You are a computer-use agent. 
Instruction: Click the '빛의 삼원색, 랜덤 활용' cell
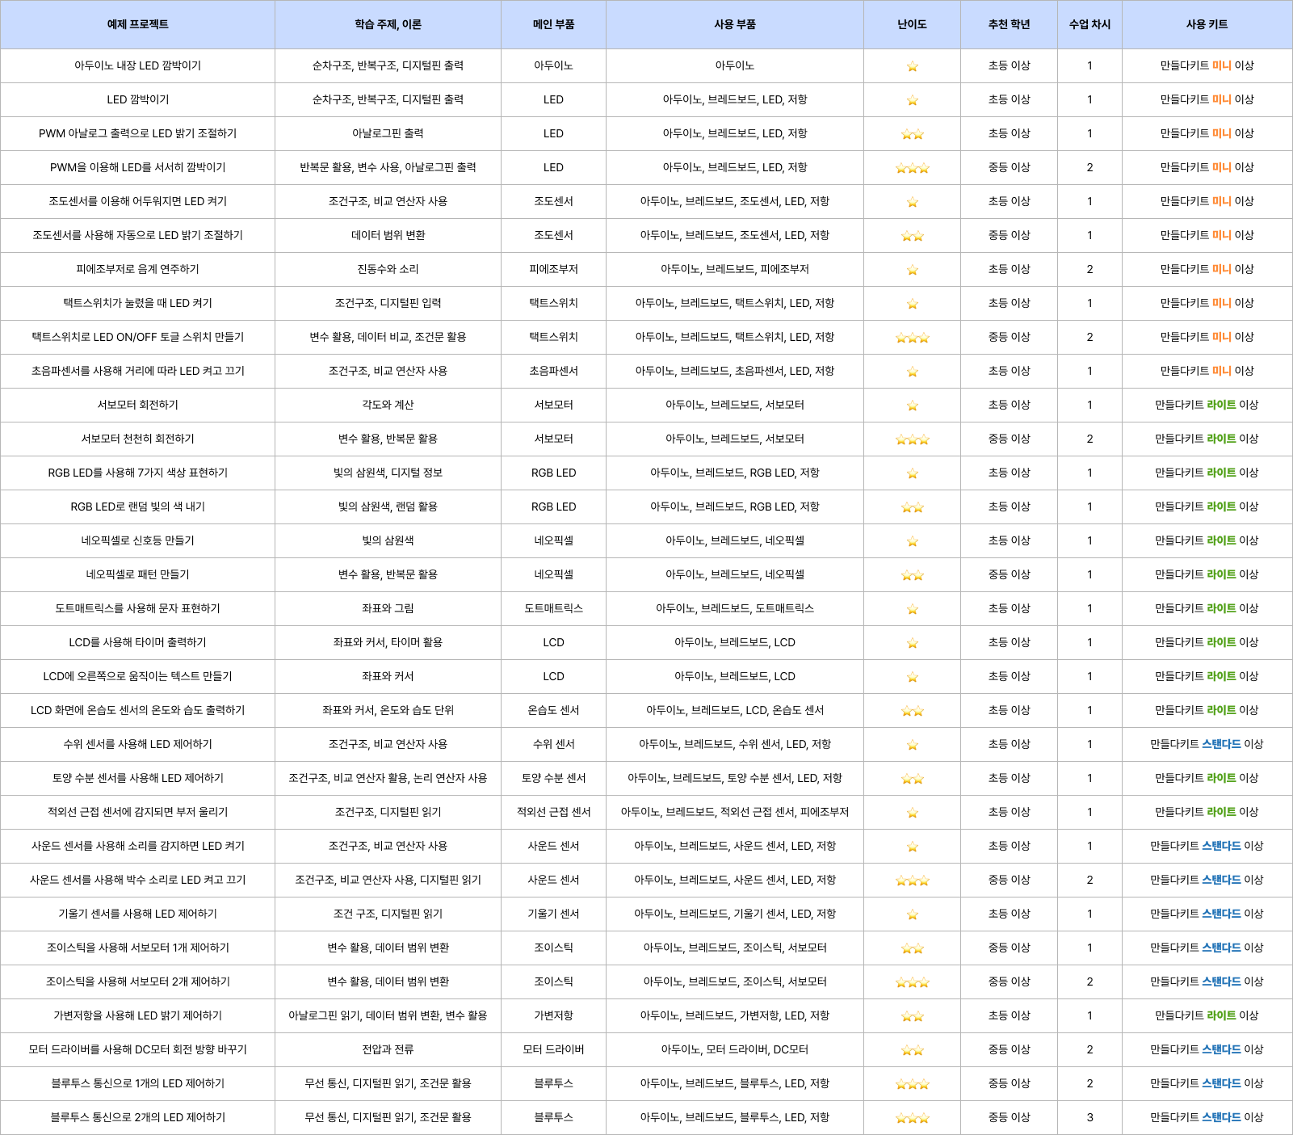pos(388,507)
